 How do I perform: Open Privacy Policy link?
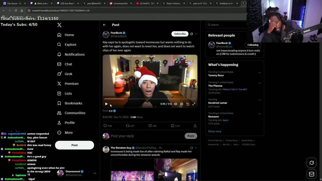(x=232, y=141)
